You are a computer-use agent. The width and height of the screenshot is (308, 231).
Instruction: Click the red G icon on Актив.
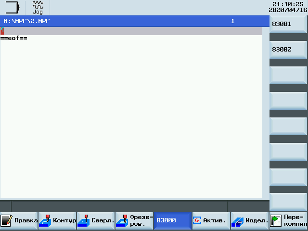click(x=197, y=220)
